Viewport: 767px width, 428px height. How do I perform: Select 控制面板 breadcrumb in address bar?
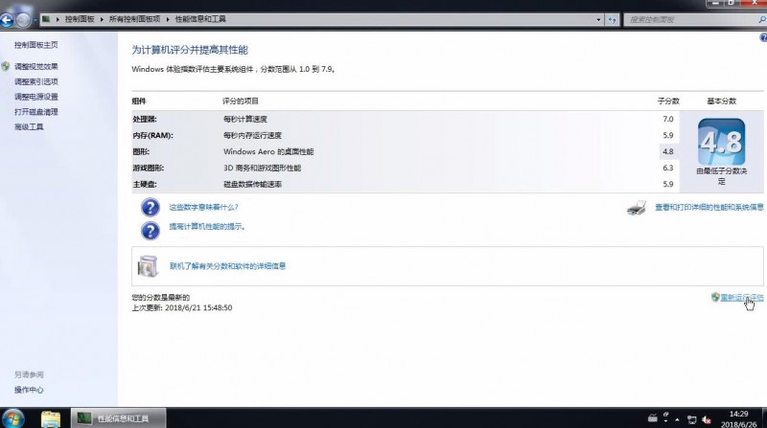(80, 19)
